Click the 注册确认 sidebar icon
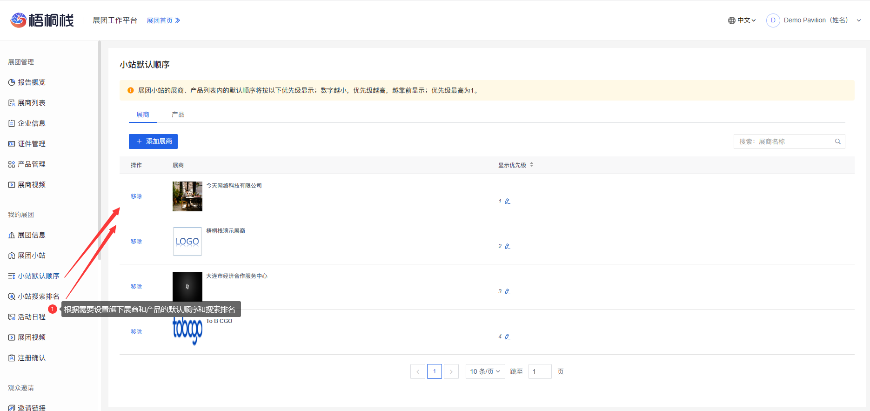Screen dimensions: 870x411 tap(12, 358)
